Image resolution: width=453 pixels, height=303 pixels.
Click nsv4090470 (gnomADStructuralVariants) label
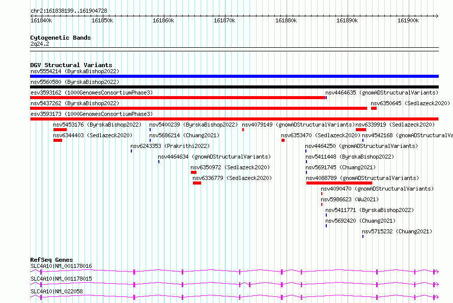click(x=377, y=189)
